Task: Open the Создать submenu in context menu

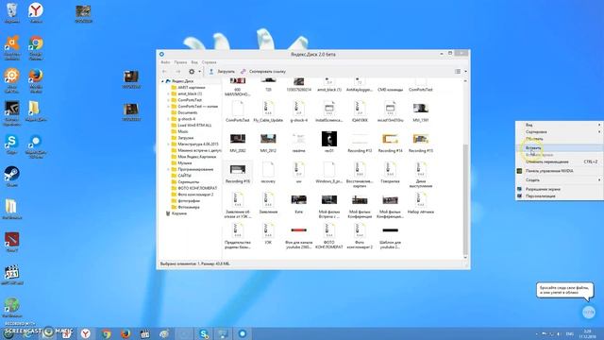Action: pyautogui.click(x=560, y=180)
